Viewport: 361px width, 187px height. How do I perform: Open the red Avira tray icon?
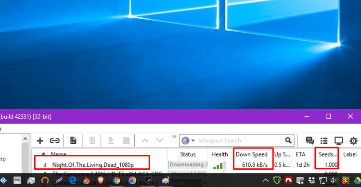(x=288, y=180)
